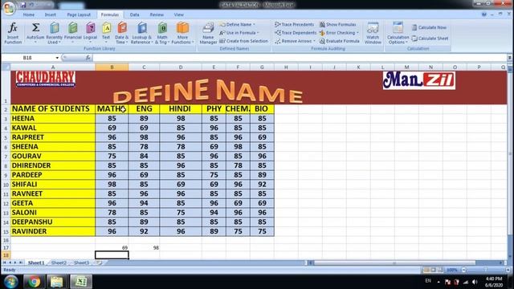Click the Select All corner button
Screen dimensions: 514x289
point(6,67)
